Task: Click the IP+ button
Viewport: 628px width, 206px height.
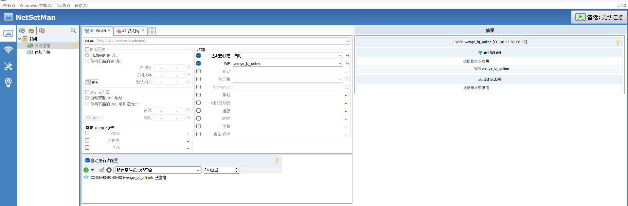Action: (x=92, y=82)
